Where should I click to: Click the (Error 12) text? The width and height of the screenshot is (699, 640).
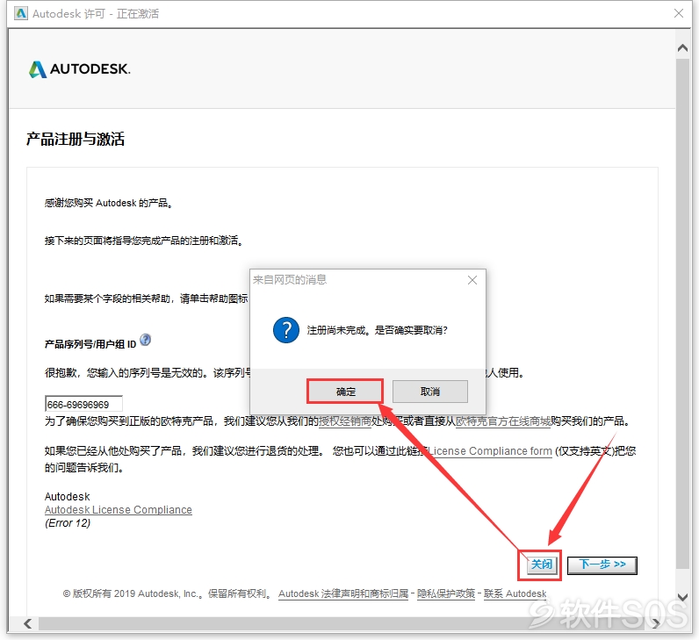(68, 523)
